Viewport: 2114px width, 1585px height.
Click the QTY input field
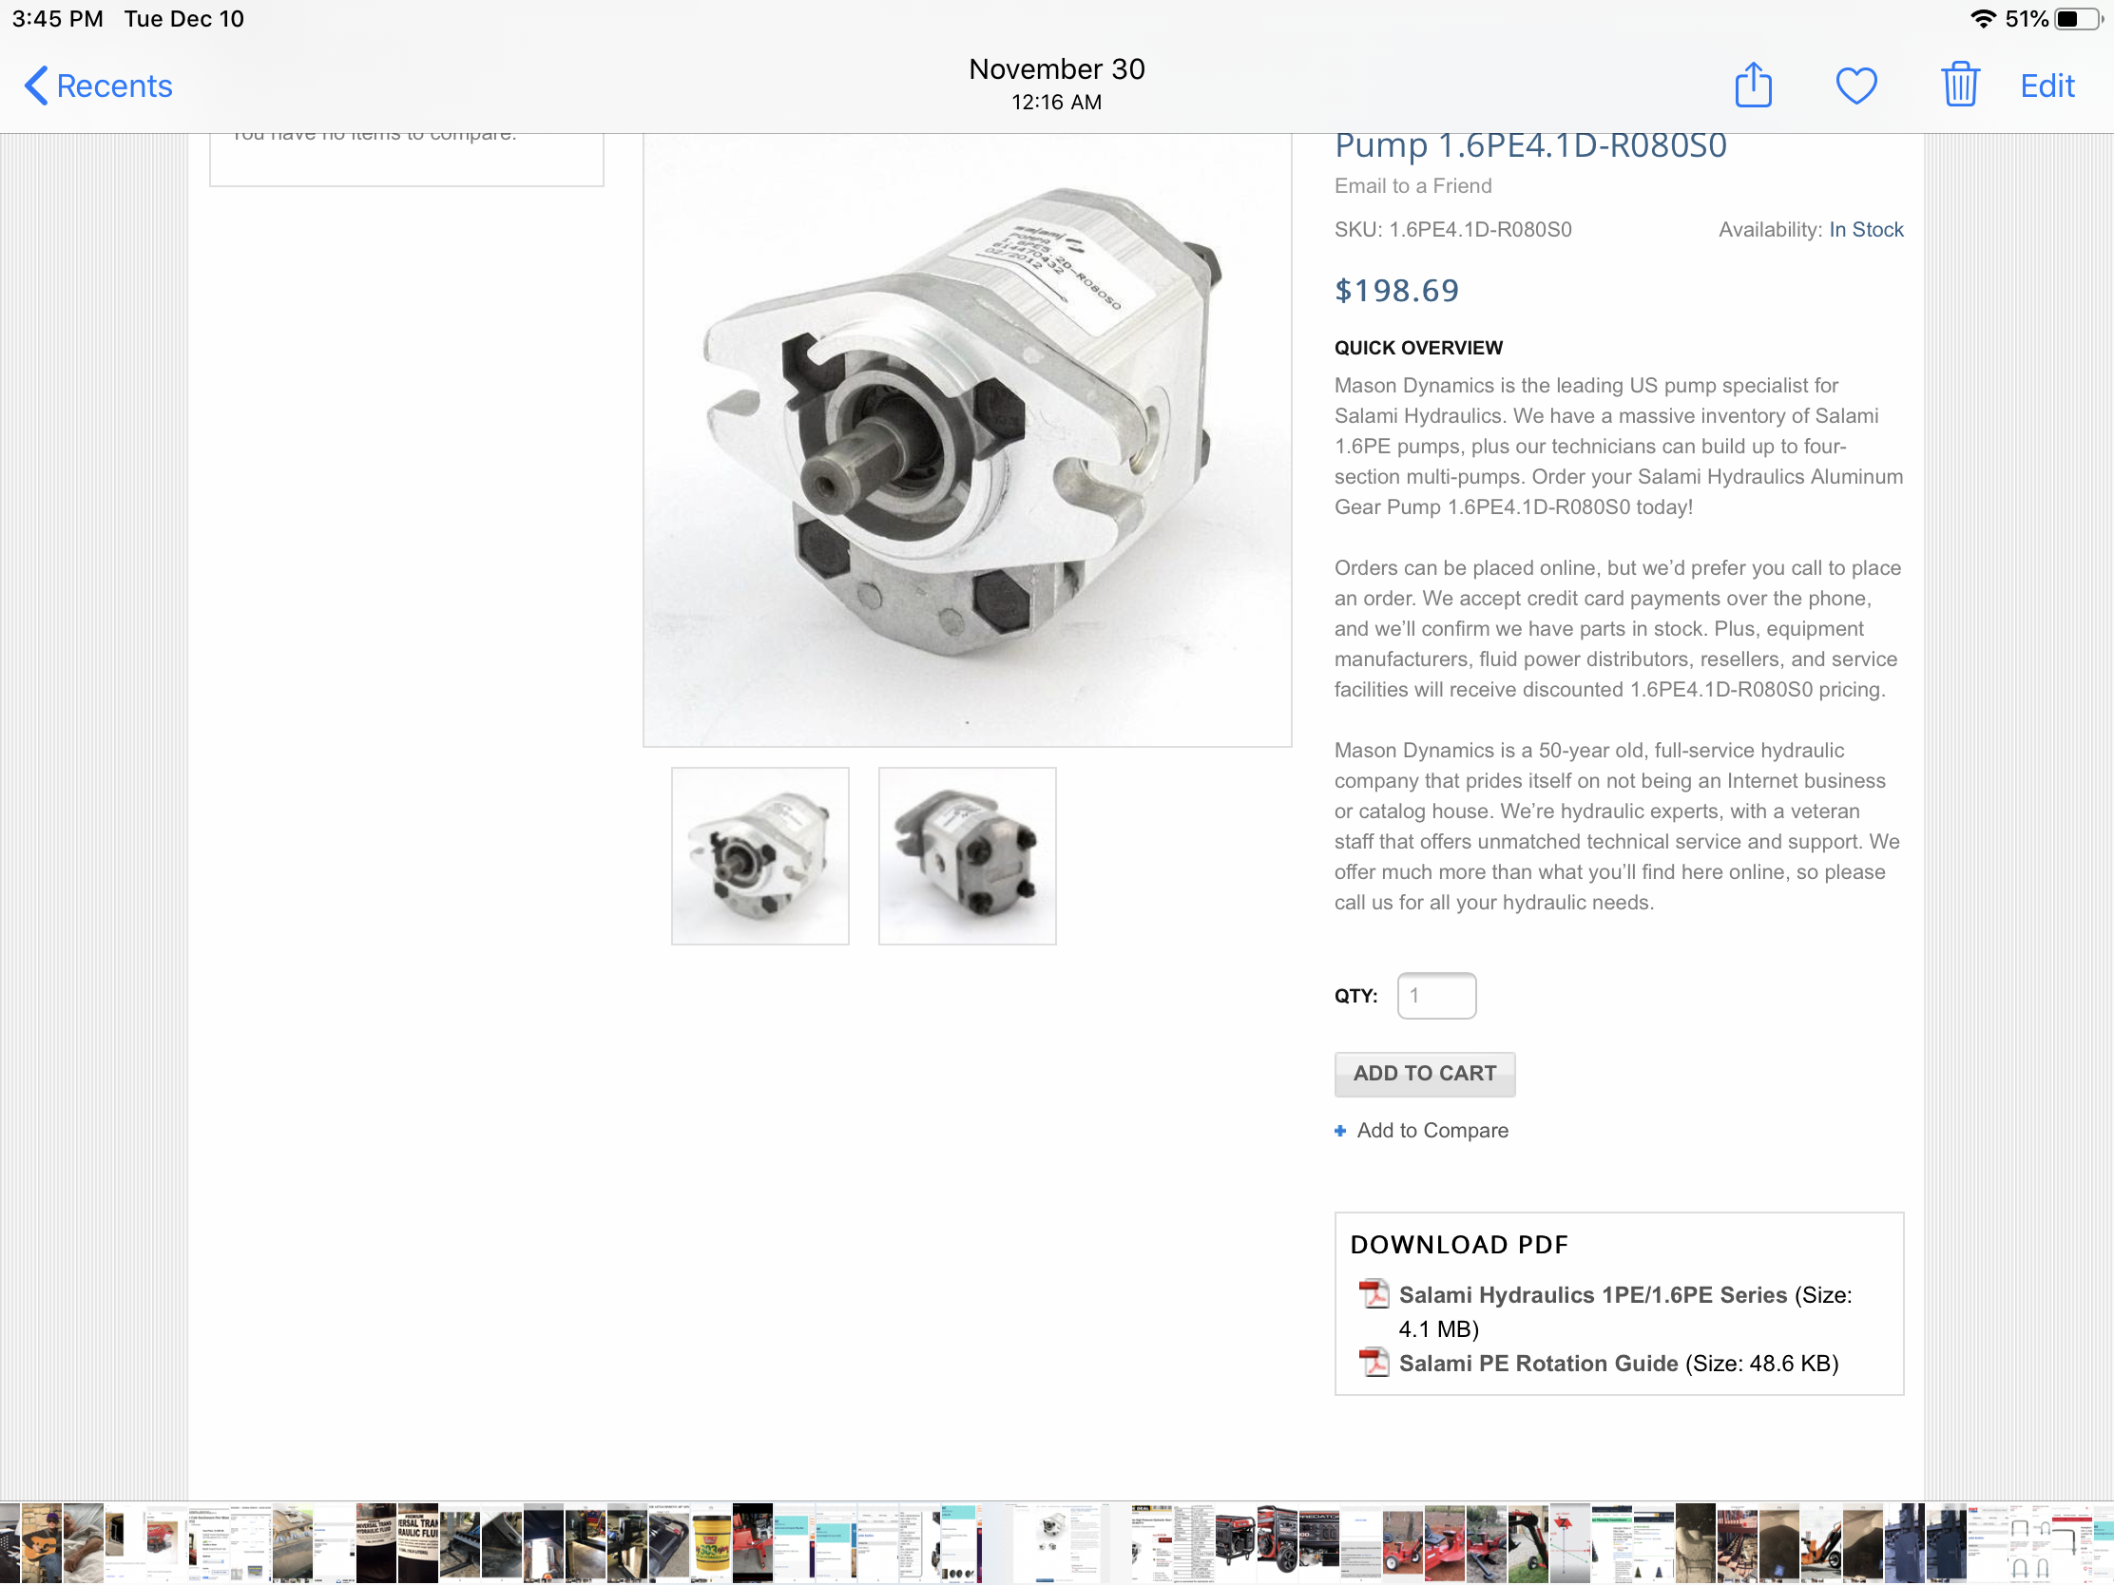point(1435,996)
